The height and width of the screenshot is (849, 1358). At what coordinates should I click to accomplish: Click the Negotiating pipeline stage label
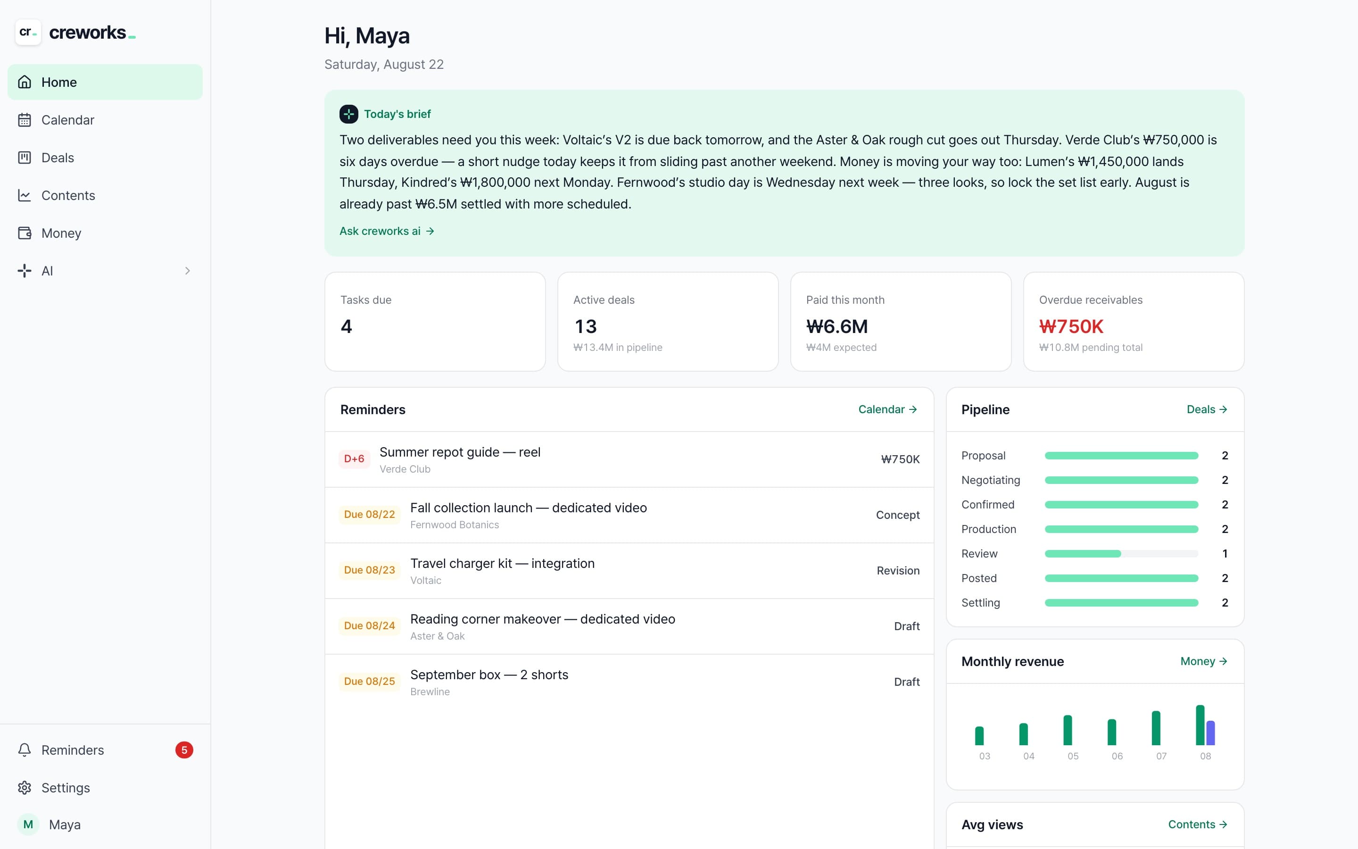coord(990,480)
